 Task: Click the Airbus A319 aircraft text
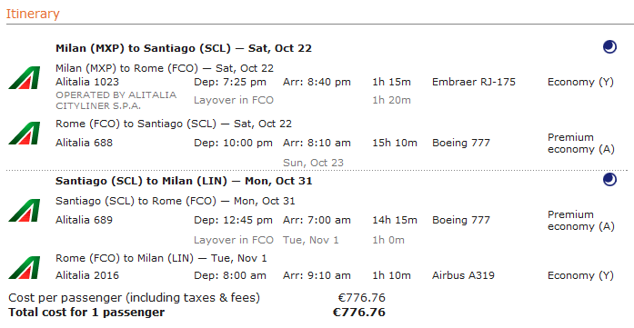(x=463, y=275)
